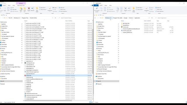Open View tab in Mozilla Firefox window
The image size is (187, 105).
14,5
